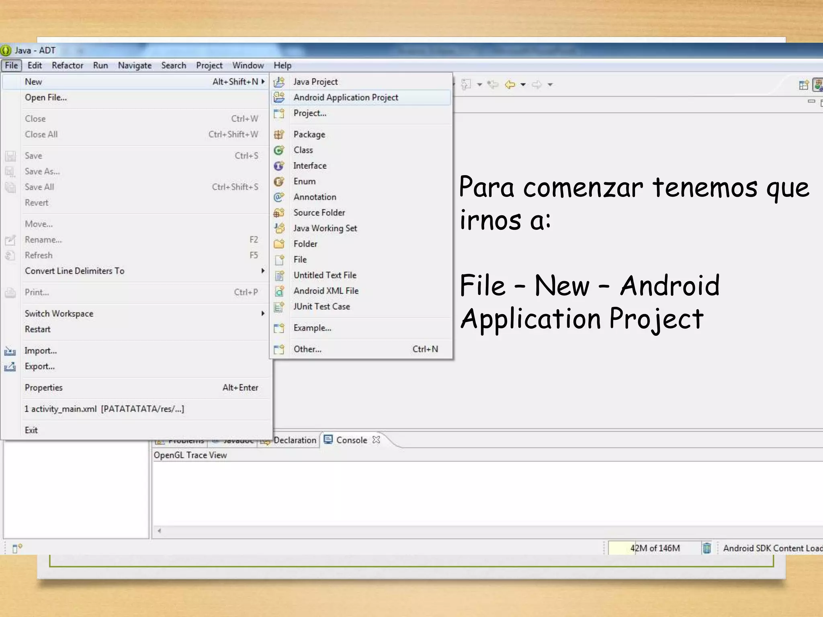The width and height of the screenshot is (823, 617).
Task: Click the Package icon in submenu
Action: pyautogui.click(x=279, y=134)
